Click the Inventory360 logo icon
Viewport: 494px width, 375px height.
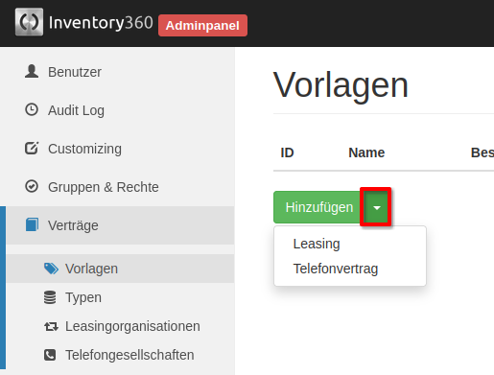(x=29, y=22)
